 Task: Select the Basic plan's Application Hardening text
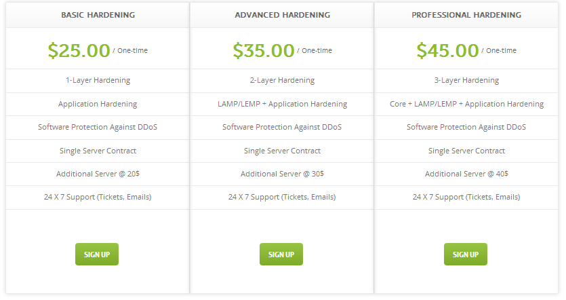coord(98,104)
